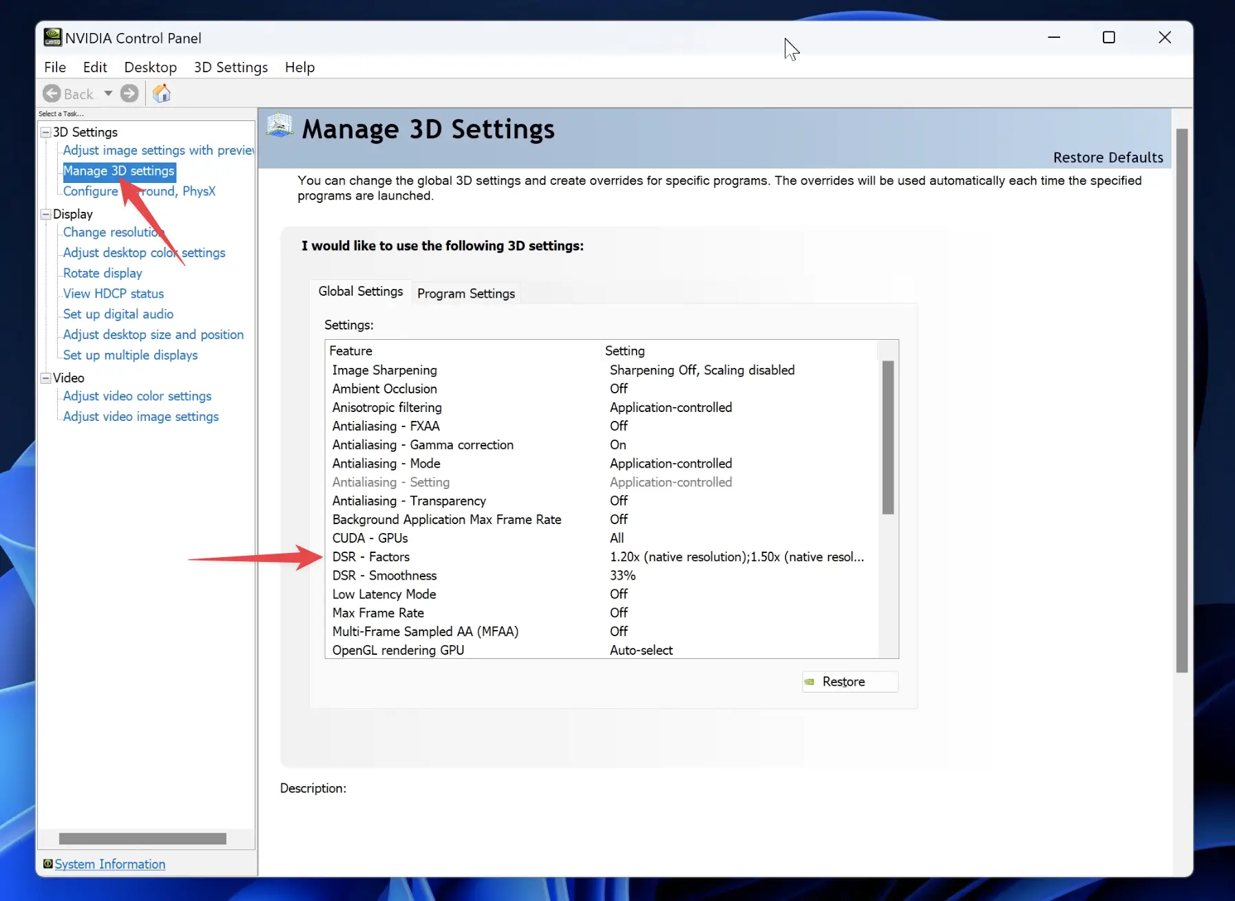This screenshot has height=901, width=1235.
Task: Click the Back arrow icon in toolbar
Action: (52, 94)
